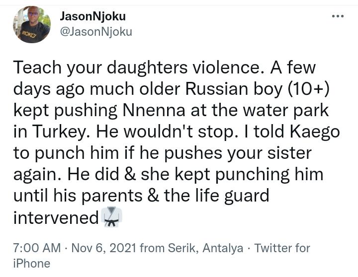Click the 7:00 AM timestamp

click(x=37, y=248)
